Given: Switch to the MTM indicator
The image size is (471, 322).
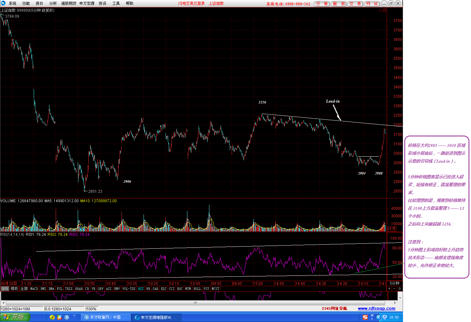Looking at the screenshot, I should (188, 289).
